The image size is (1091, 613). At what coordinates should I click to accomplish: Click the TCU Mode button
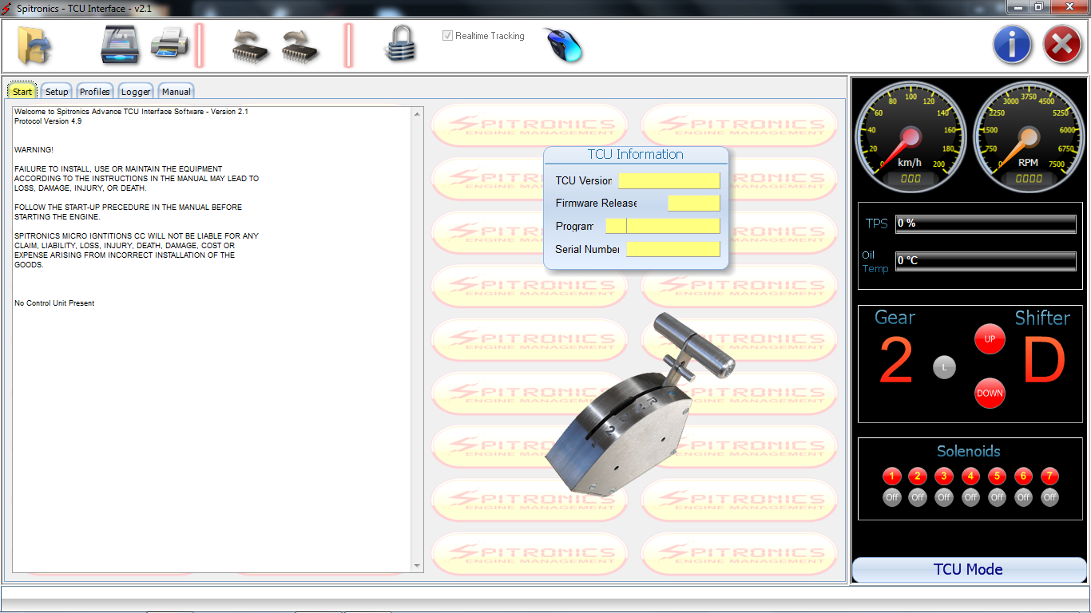[969, 569]
